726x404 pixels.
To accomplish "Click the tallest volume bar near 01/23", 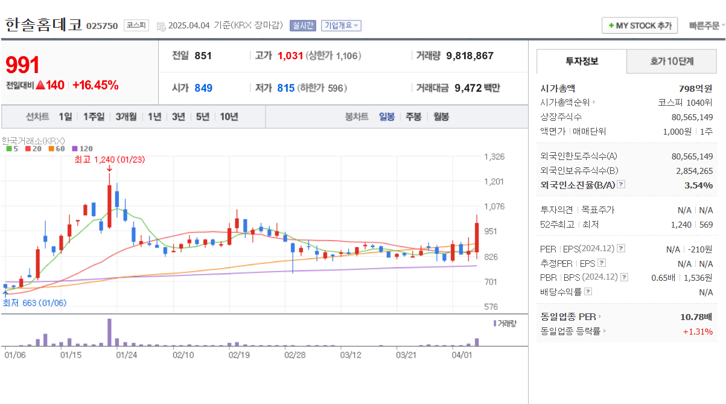I will pos(109,332).
